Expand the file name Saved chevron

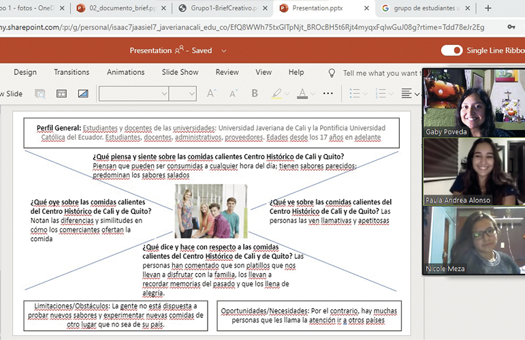point(224,50)
